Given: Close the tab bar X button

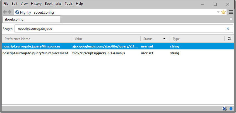Looking at the screenshot, I should (x=231, y=19).
